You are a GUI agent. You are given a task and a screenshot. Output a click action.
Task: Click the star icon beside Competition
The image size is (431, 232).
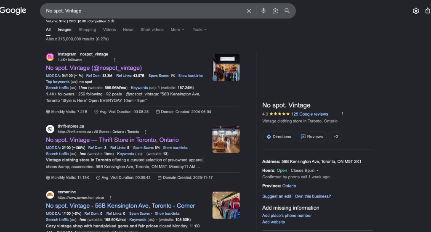click(112, 21)
